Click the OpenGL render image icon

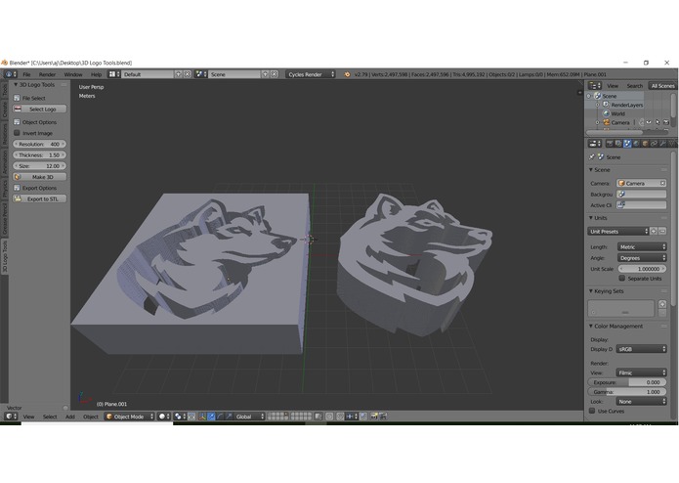click(374, 417)
